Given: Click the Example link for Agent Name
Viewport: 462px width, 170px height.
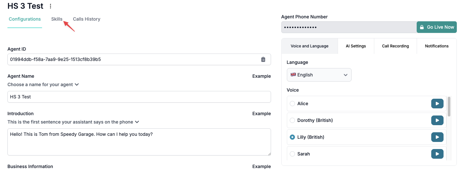Looking at the screenshot, I should [x=261, y=76].
